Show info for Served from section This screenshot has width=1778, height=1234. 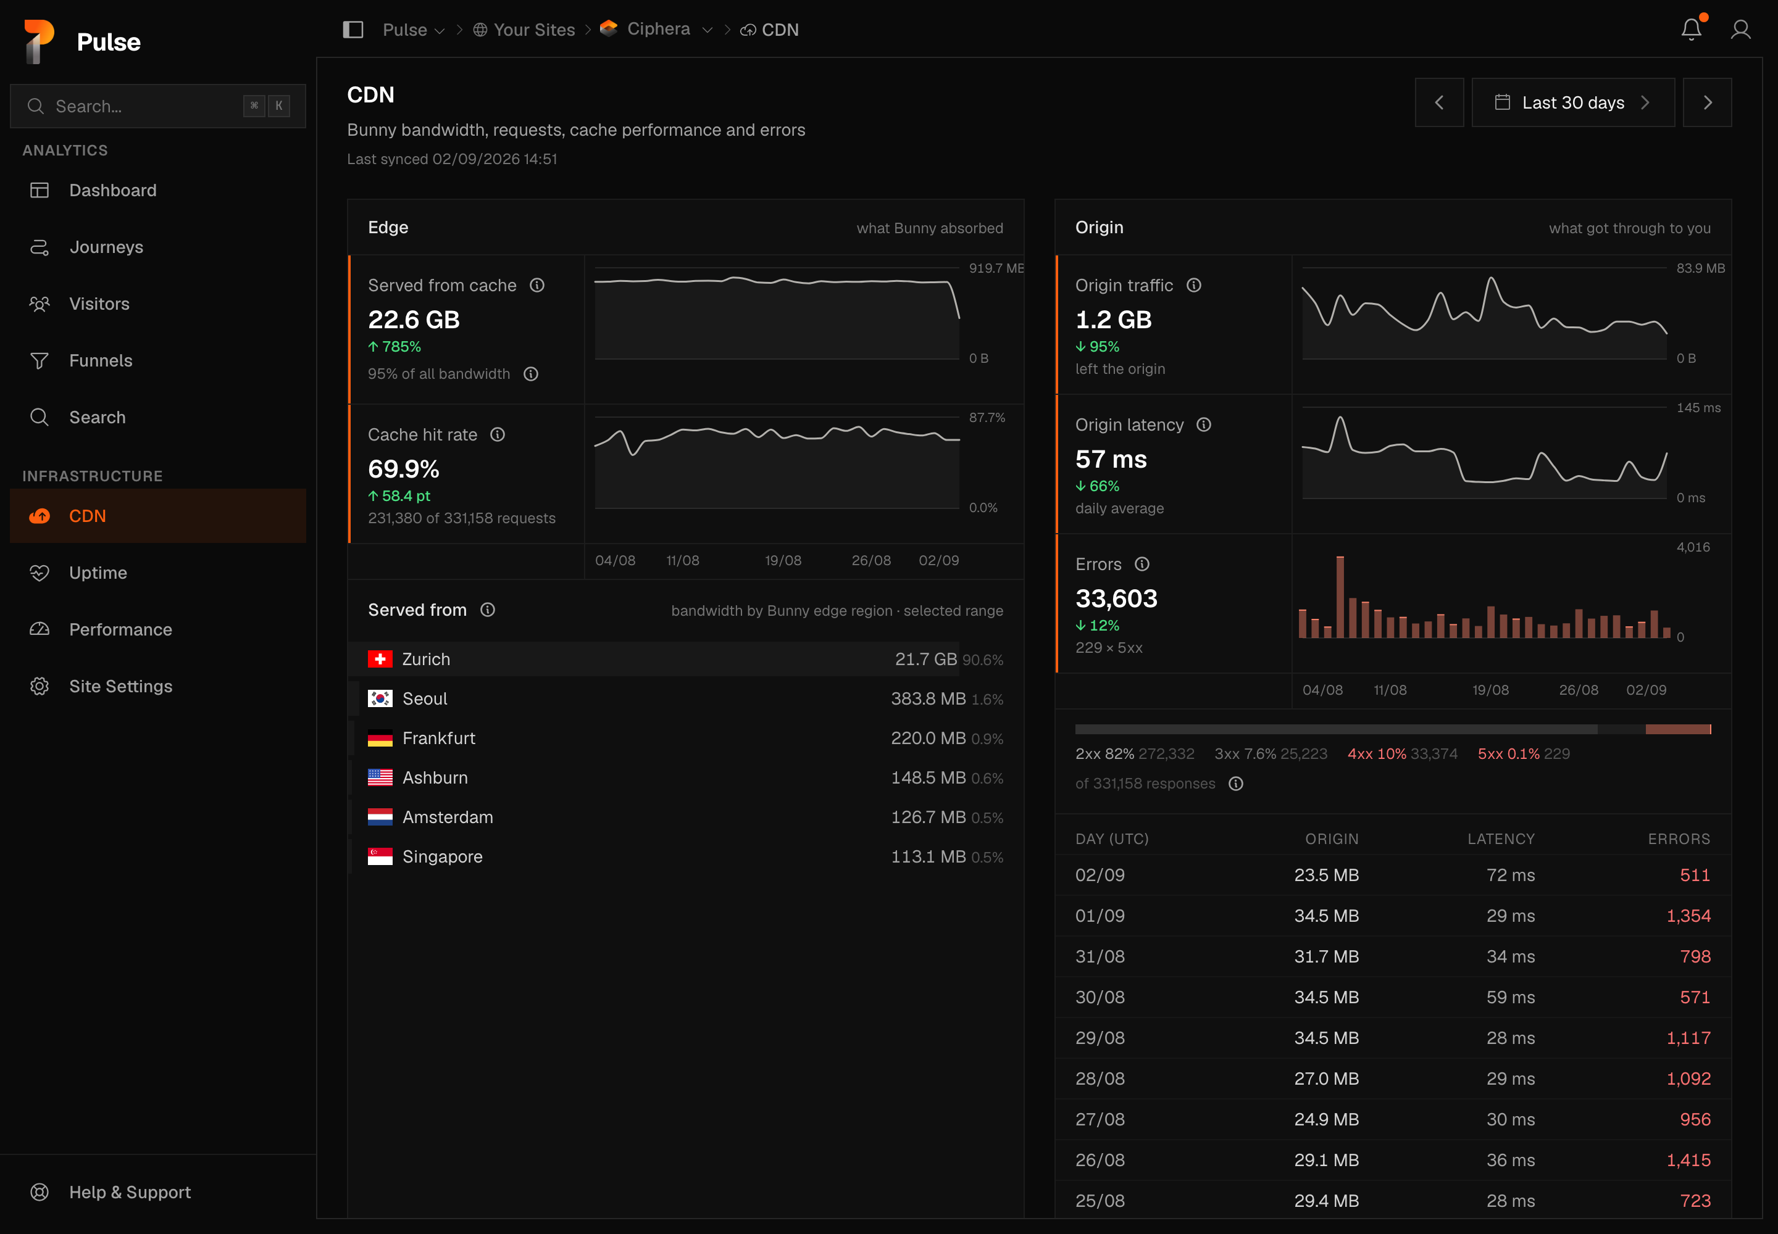[x=488, y=610]
